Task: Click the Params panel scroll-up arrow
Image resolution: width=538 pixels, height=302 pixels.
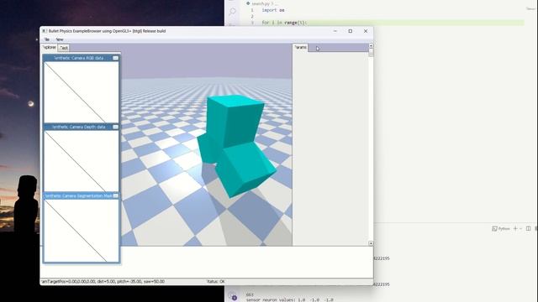Action: pos(371,45)
